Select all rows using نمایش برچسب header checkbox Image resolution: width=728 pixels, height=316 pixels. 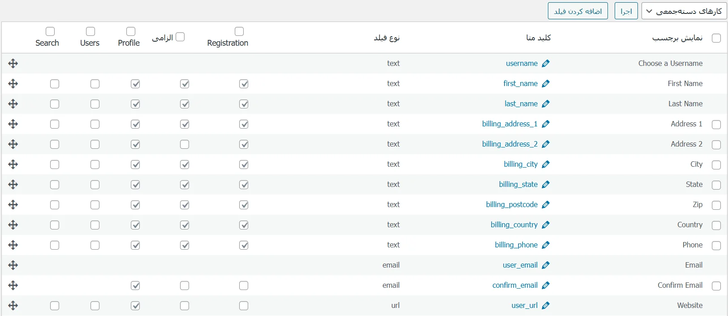[x=716, y=38]
